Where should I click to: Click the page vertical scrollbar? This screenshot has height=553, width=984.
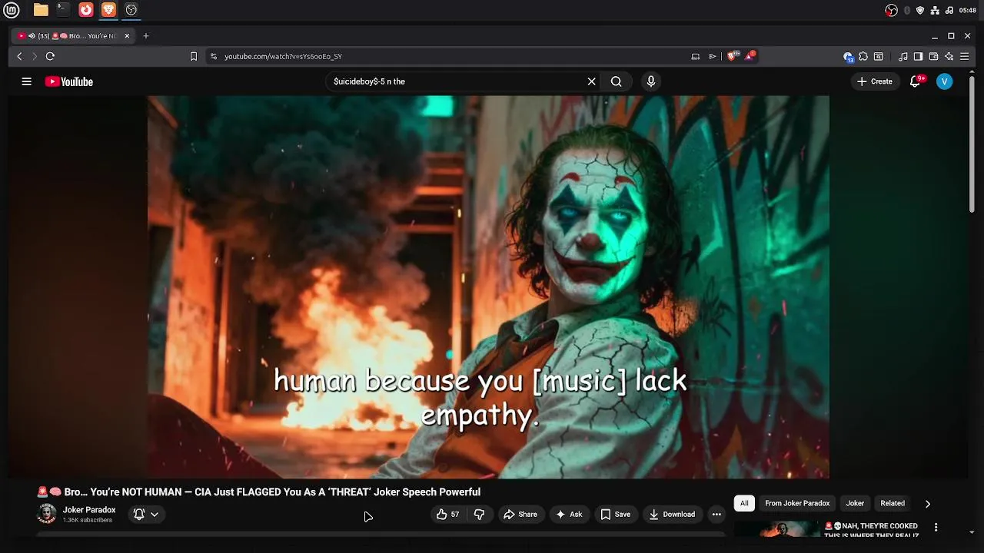pyautogui.click(x=972, y=144)
